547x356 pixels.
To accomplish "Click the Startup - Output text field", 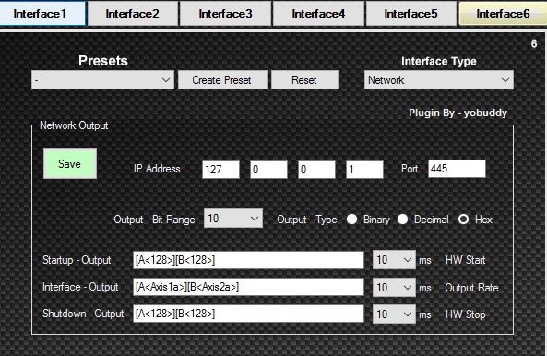I will tap(248, 260).
